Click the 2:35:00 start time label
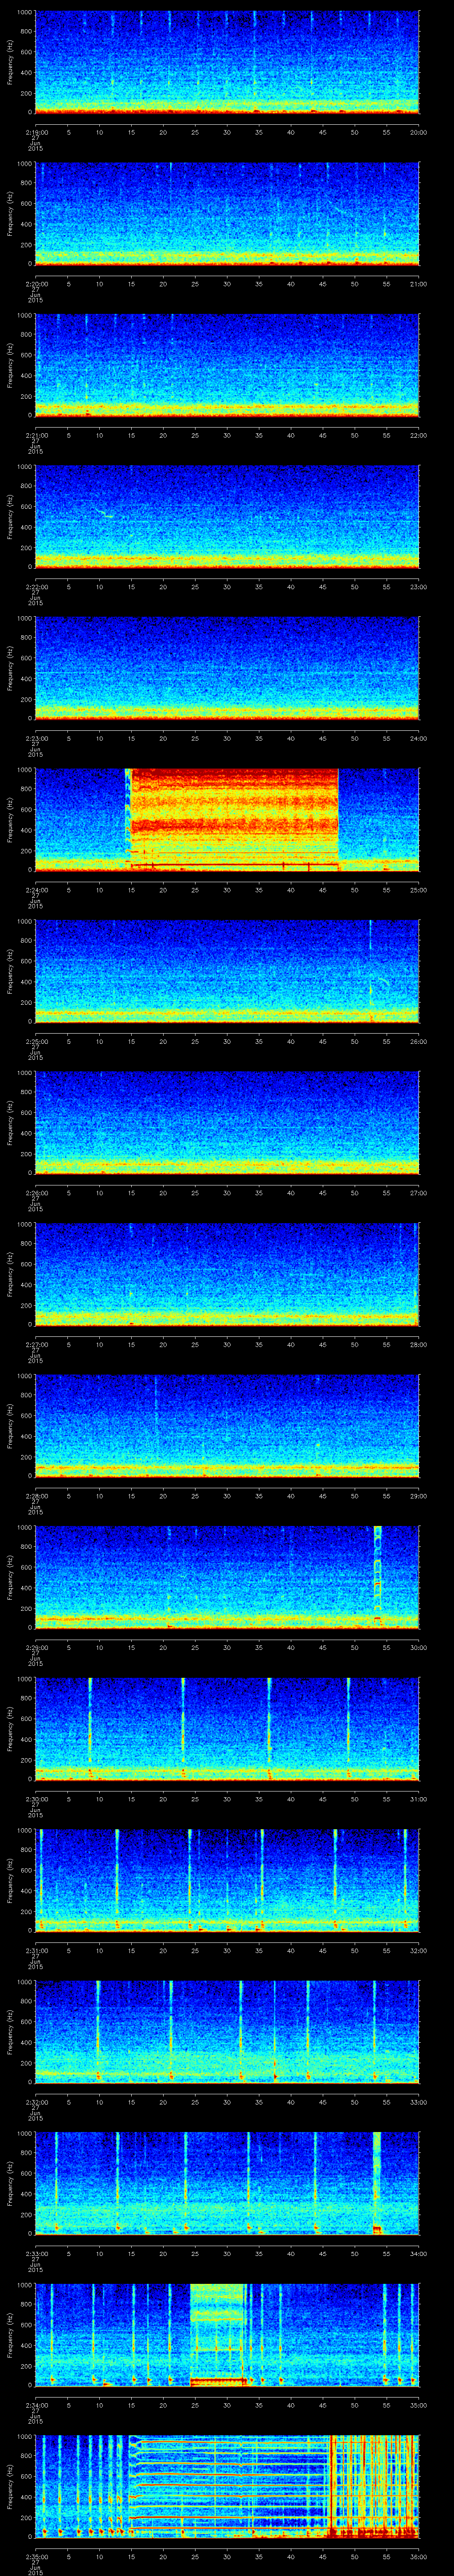The height and width of the screenshot is (2576, 454). (36, 2556)
